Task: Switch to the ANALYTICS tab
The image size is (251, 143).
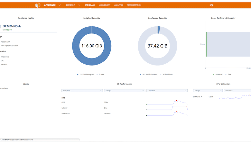Action: [119, 5]
